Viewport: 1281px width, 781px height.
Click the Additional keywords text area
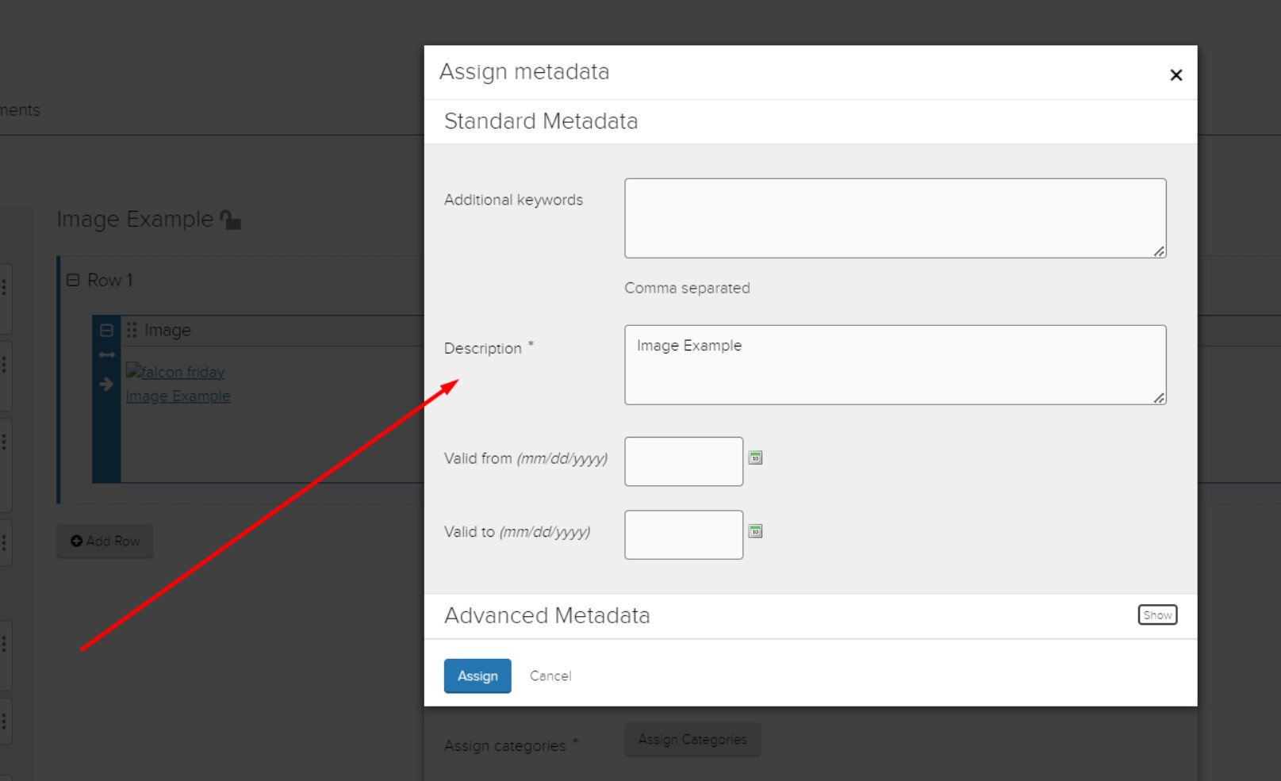[x=895, y=218]
